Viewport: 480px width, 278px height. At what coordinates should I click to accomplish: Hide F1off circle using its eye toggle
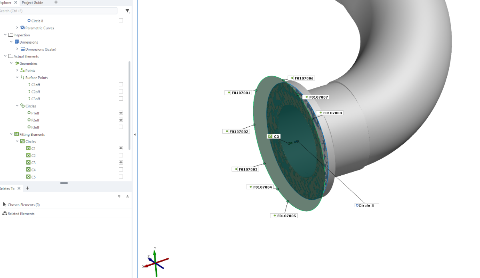pos(121,113)
